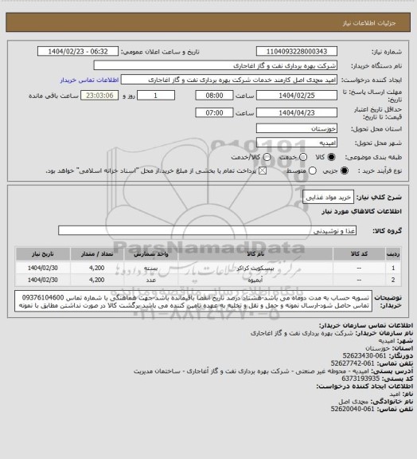Click the delivery city field امیدیه
Viewport: 417px width, 459px height.
pos(297,143)
